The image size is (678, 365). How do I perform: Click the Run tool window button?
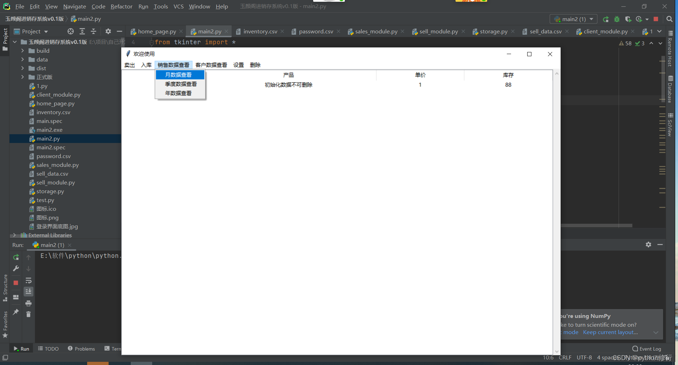(x=21, y=349)
